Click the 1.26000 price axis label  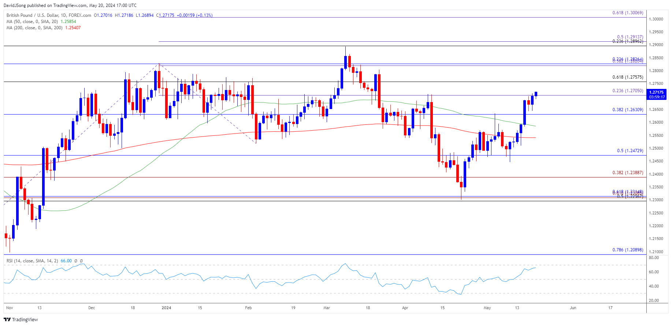pos(656,123)
